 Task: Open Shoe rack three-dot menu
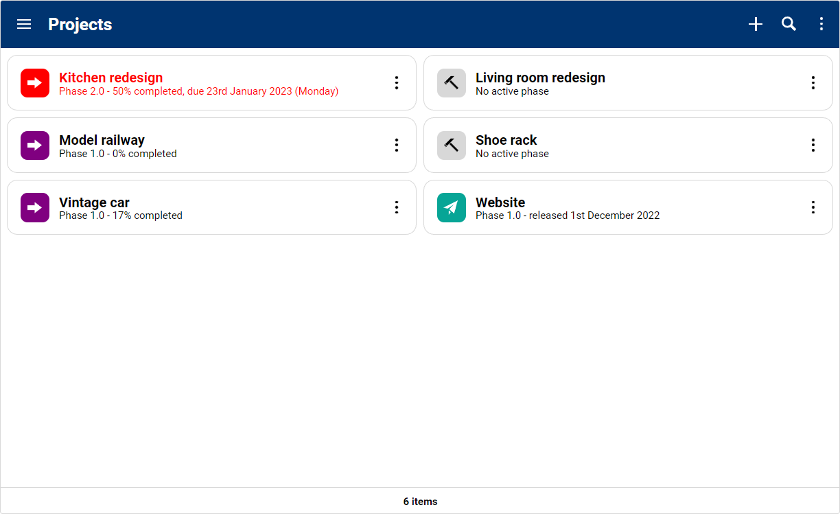[x=813, y=145]
